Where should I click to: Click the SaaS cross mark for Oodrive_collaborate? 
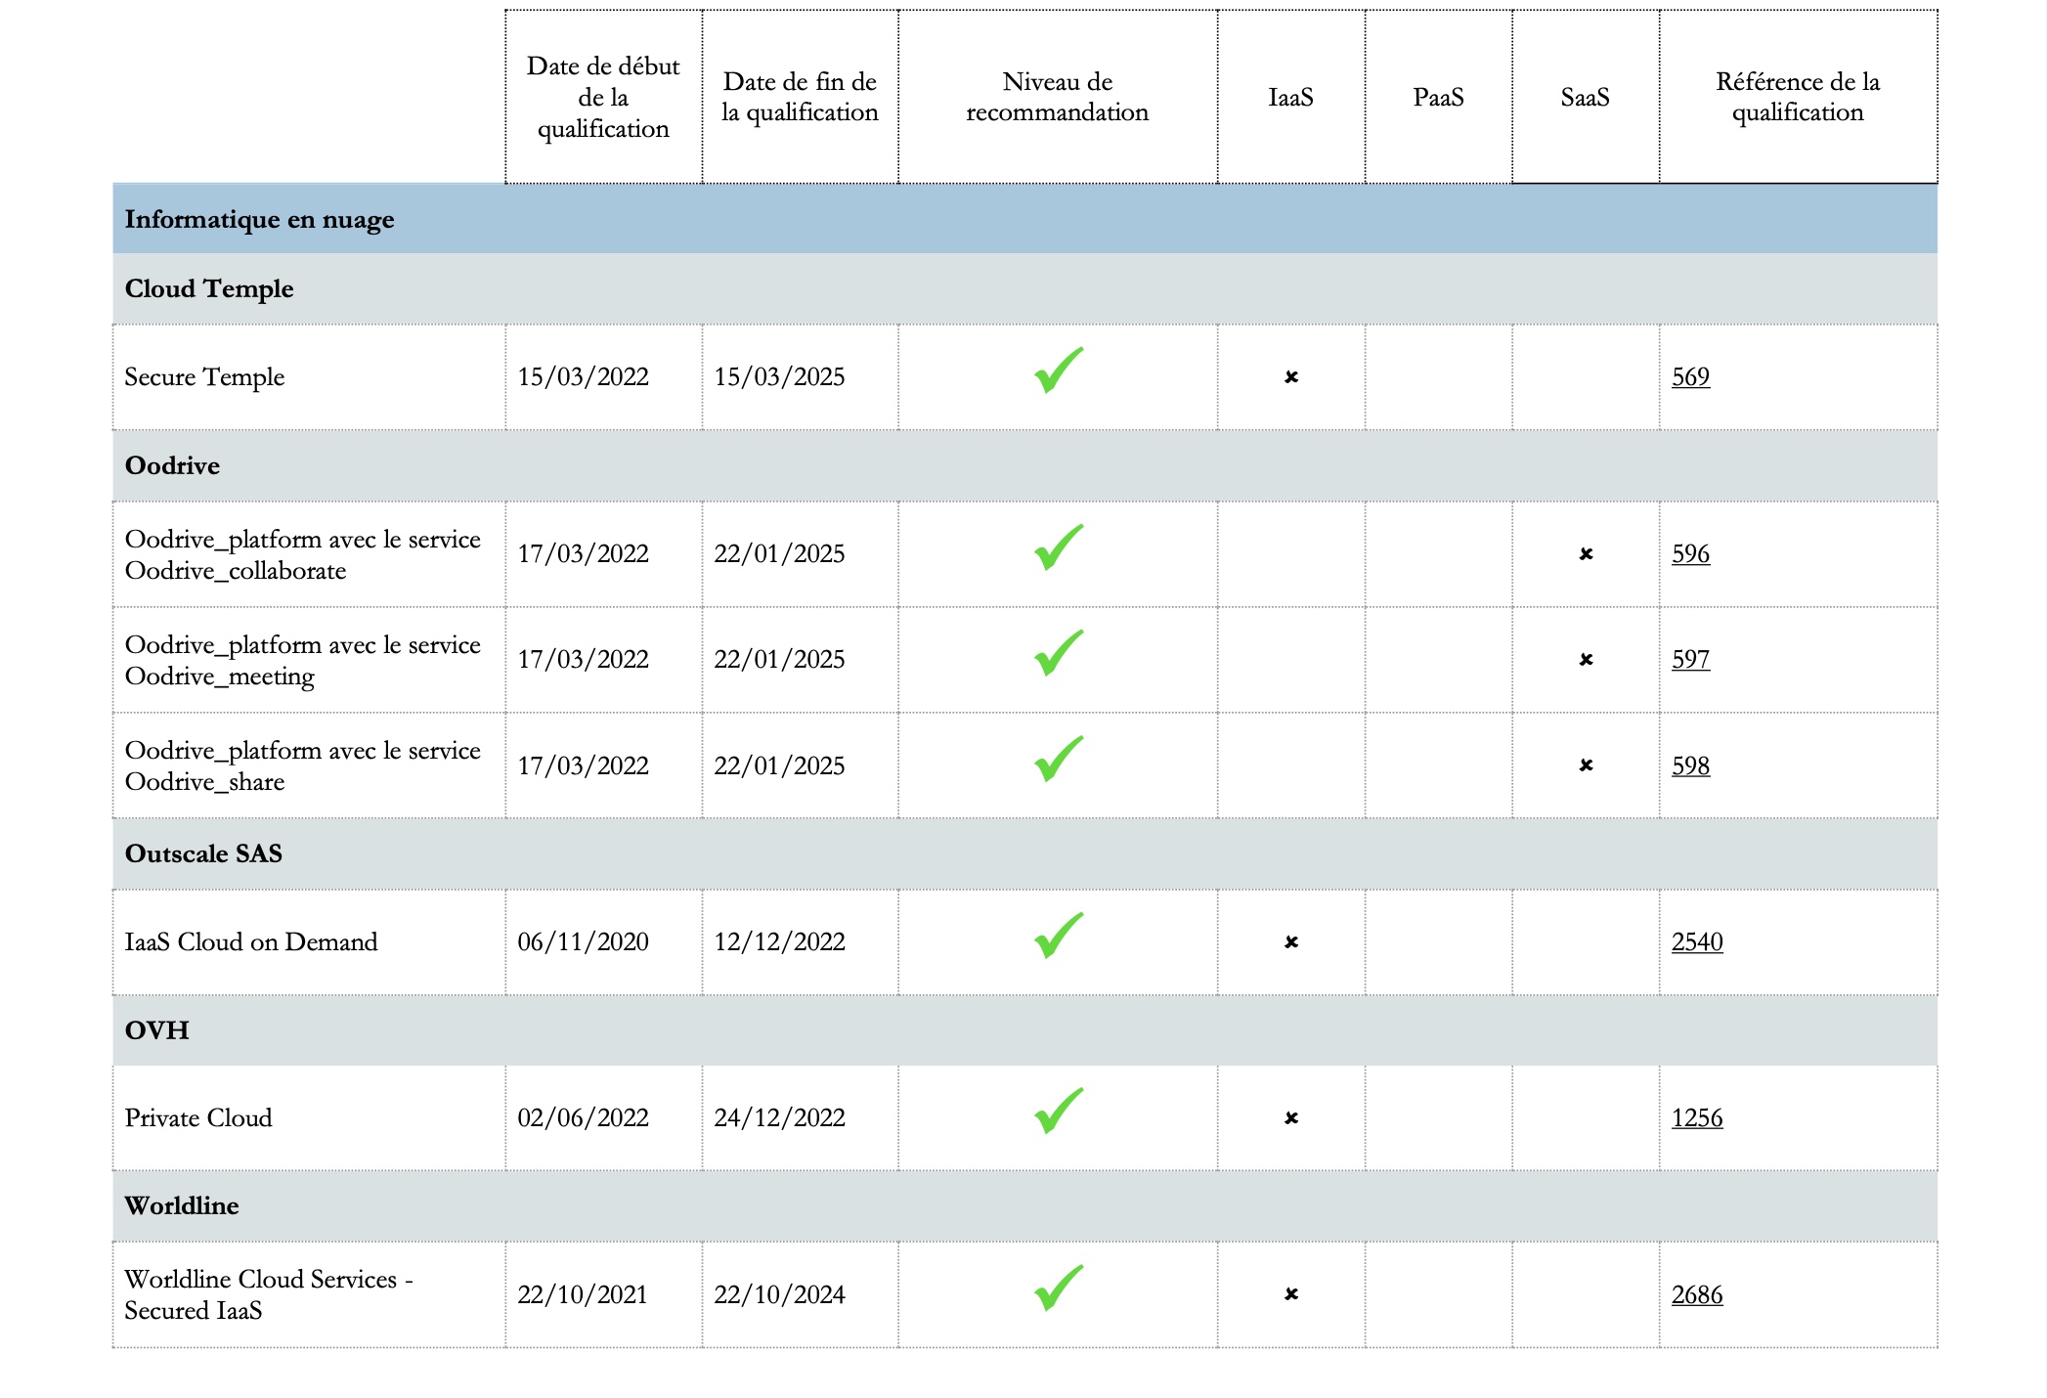1586,554
